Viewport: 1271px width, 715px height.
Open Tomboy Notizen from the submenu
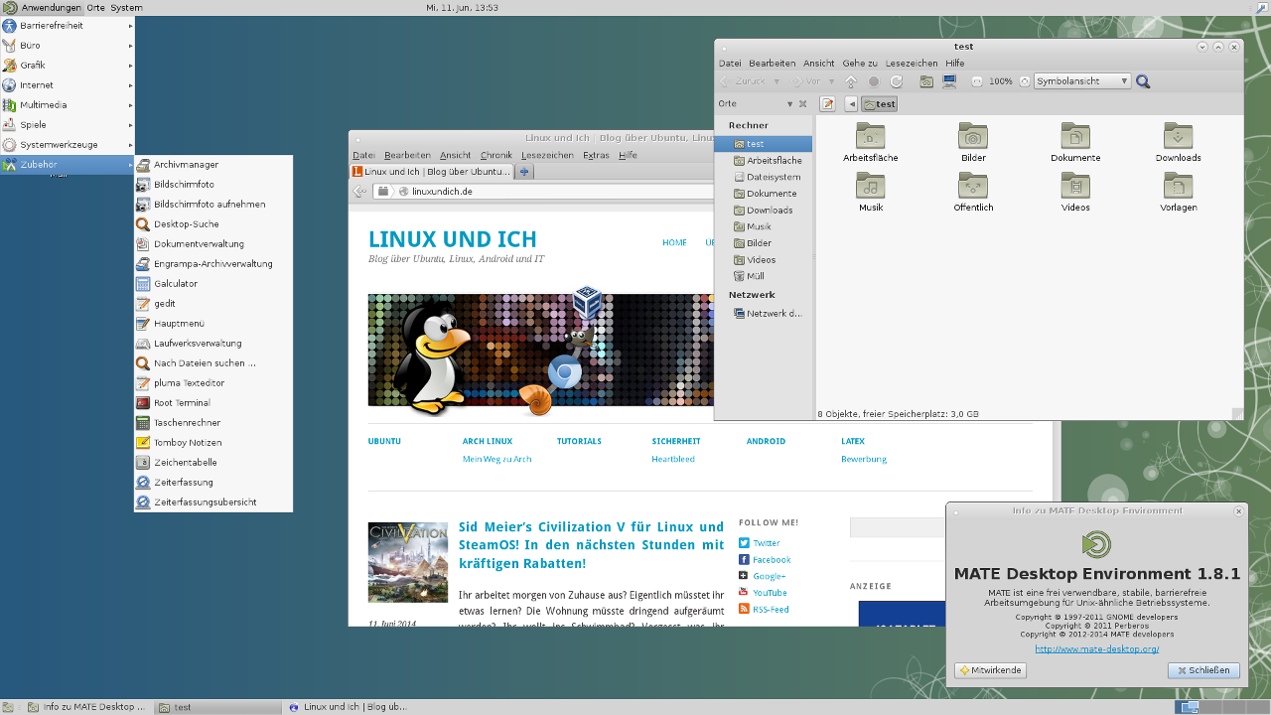pos(213,442)
